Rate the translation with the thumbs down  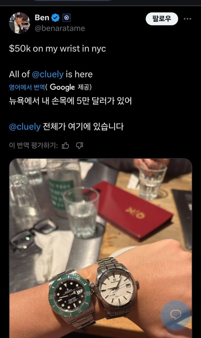[79, 146]
